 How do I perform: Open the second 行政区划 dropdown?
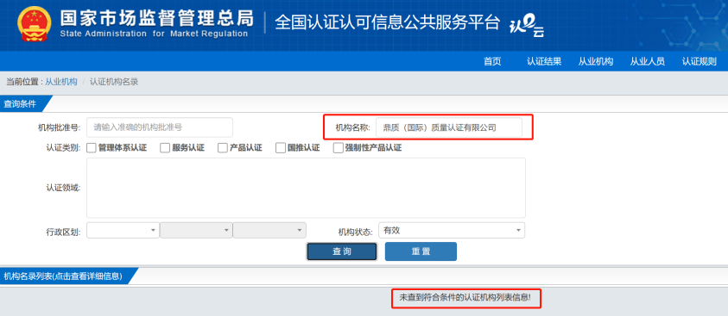196,231
